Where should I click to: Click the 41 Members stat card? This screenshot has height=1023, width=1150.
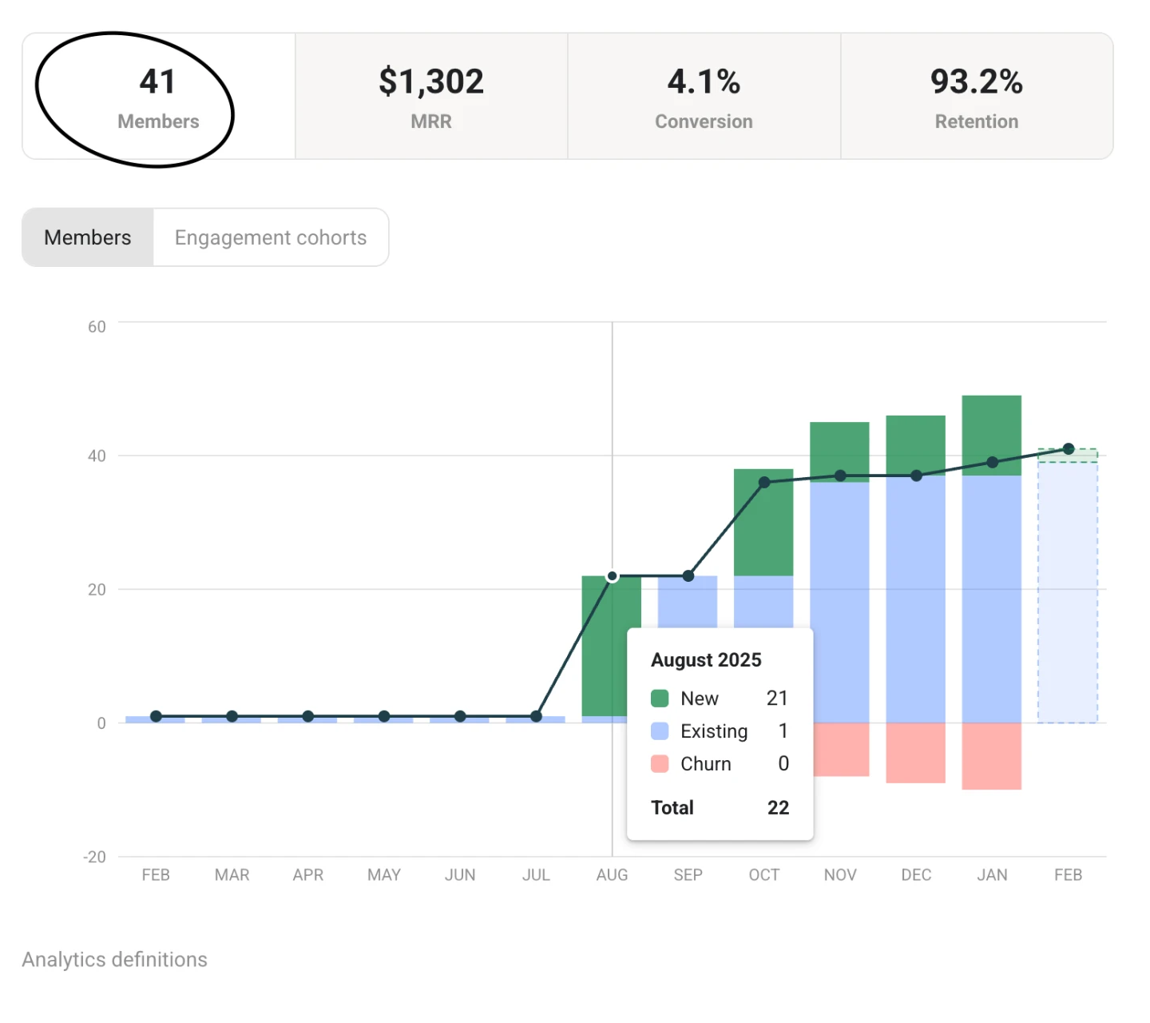[159, 97]
